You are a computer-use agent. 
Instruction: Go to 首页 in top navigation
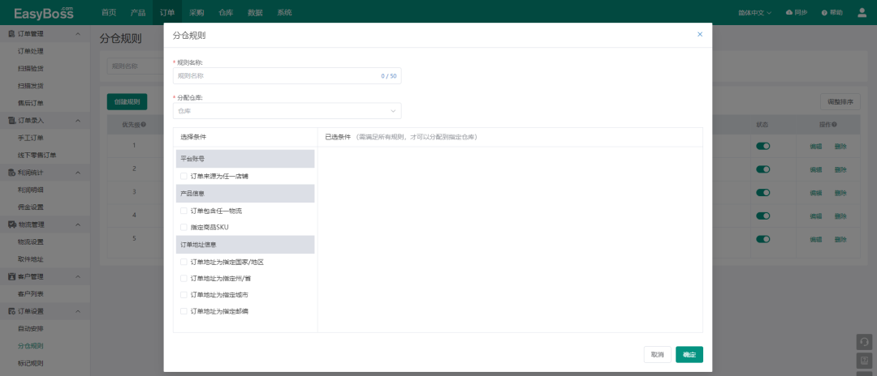109,12
